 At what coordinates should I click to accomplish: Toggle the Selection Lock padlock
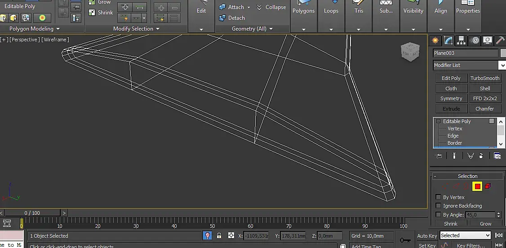219,235
